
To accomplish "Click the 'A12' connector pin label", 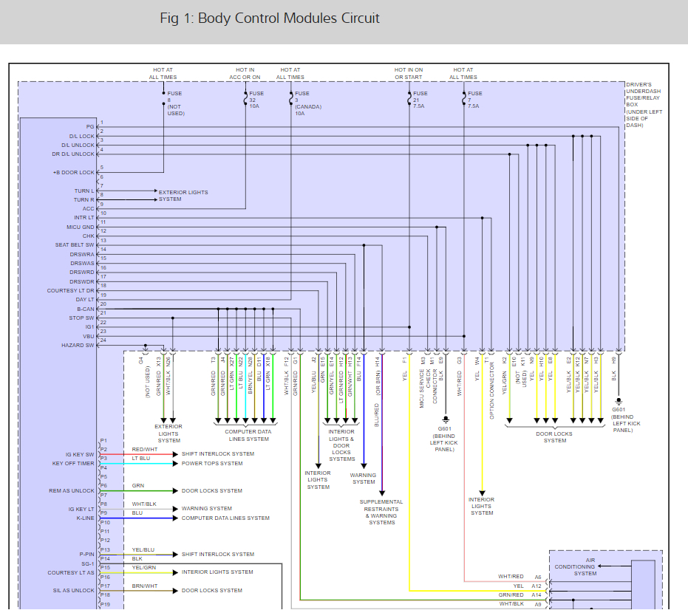I will 537,586.
